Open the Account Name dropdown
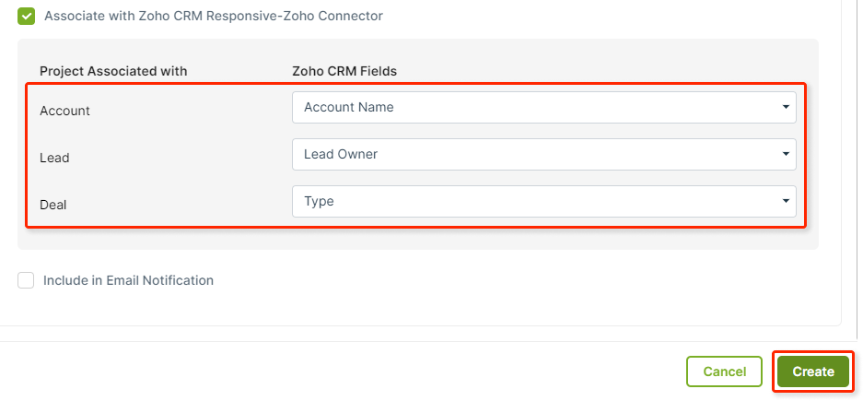The image size is (863, 401). 543,108
